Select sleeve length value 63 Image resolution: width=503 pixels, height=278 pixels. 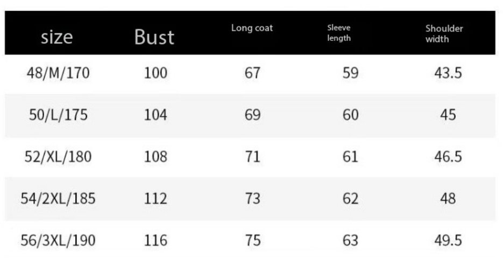coord(350,240)
